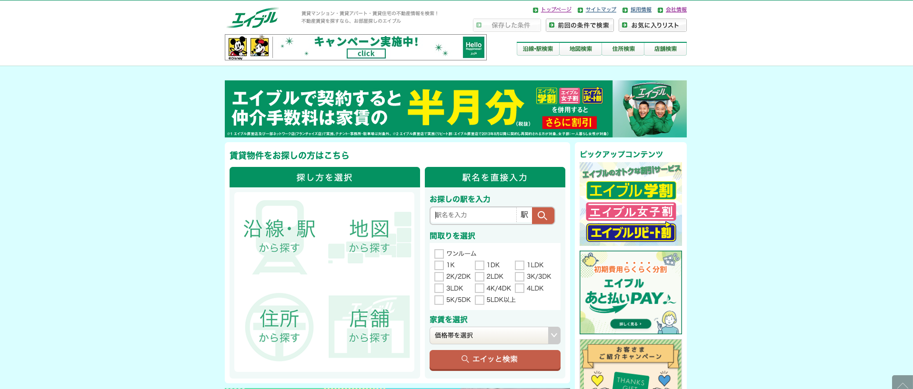Click the magnifier search button for station name

(543, 215)
